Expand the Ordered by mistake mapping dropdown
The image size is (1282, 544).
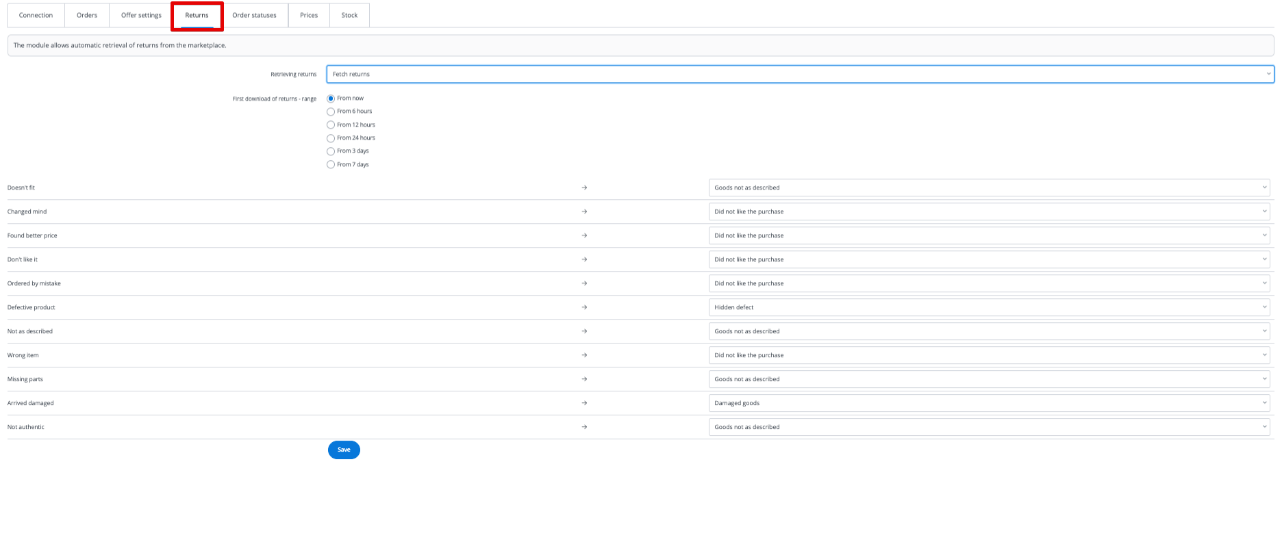tap(988, 283)
